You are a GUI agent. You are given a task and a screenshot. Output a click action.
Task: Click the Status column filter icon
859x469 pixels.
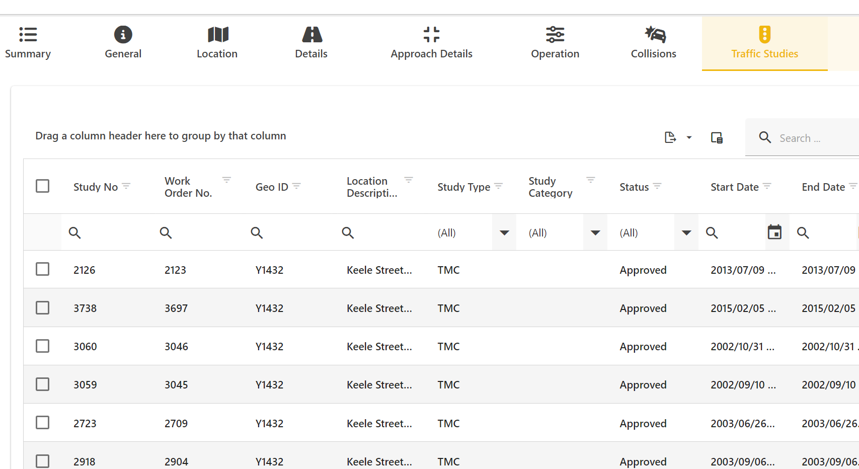point(657,186)
